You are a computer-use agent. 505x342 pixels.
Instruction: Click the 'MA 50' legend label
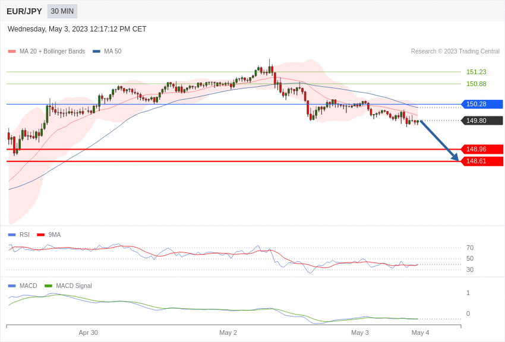113,51
